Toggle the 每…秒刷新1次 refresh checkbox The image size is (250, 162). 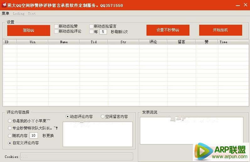click(x=91, y=32)
